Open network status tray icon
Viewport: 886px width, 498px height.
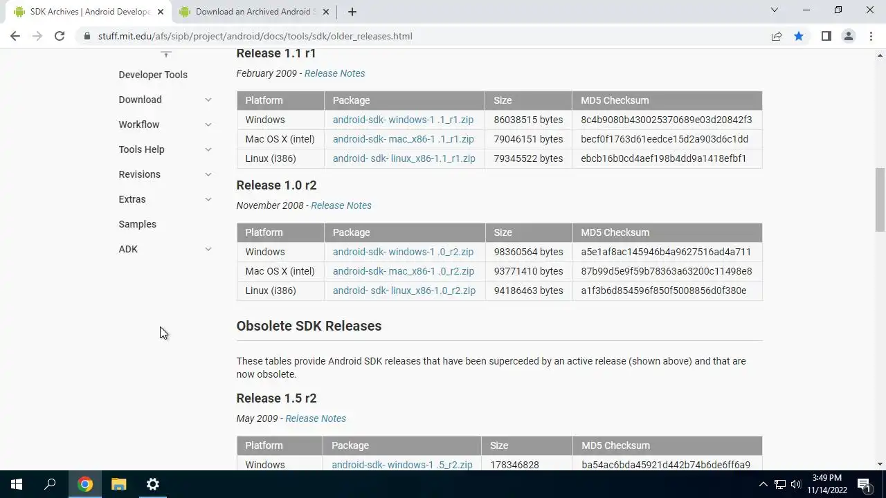[780, 484]
